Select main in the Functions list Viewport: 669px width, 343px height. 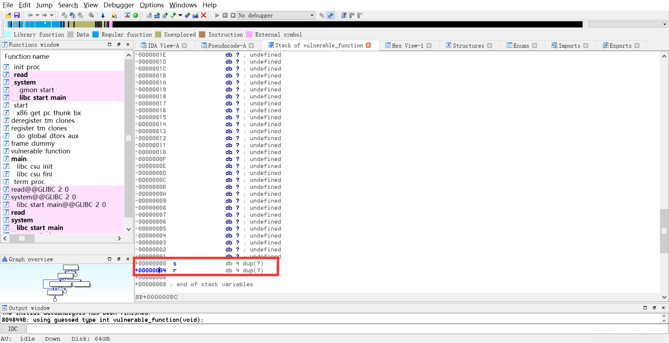pos(19,159)
